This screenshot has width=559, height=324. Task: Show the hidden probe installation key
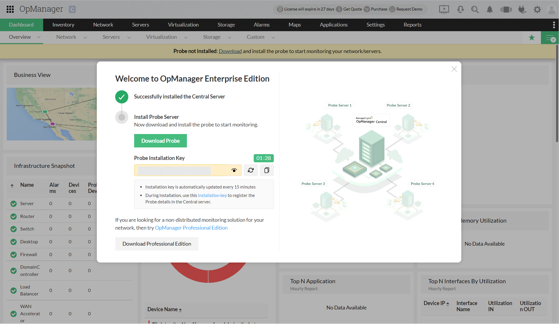[x=234, y=170]
